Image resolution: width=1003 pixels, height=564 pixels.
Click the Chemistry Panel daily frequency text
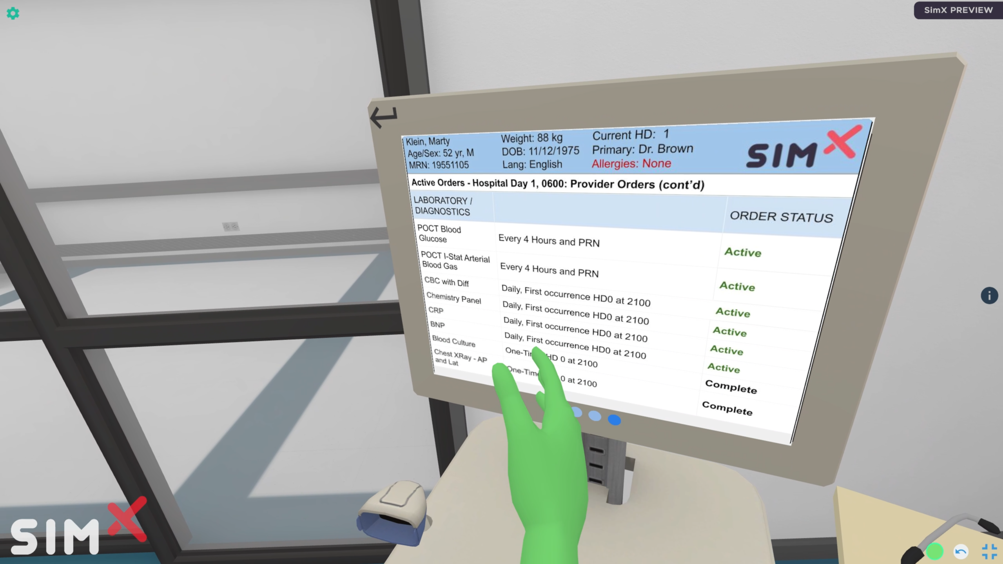pos(575,313)
